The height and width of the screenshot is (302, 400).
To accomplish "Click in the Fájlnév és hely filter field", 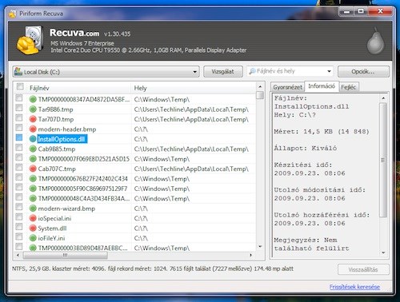I will pos(290,71).
